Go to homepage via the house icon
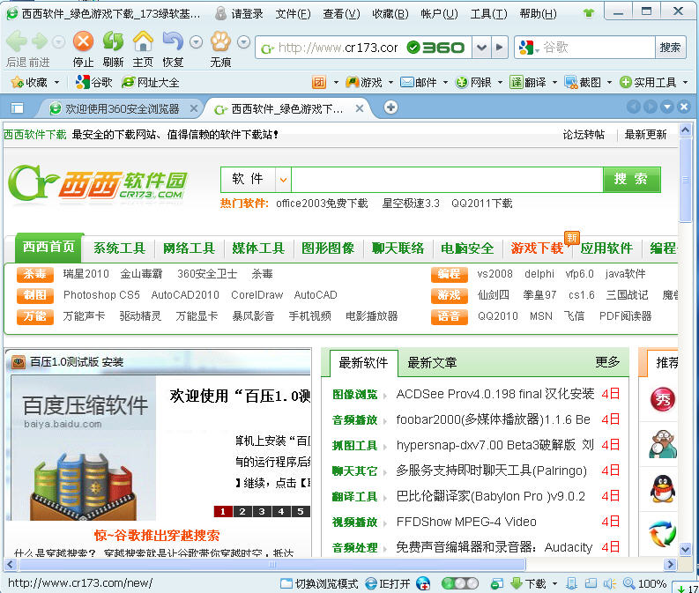The image size is (699, 593). pos(143,41)
